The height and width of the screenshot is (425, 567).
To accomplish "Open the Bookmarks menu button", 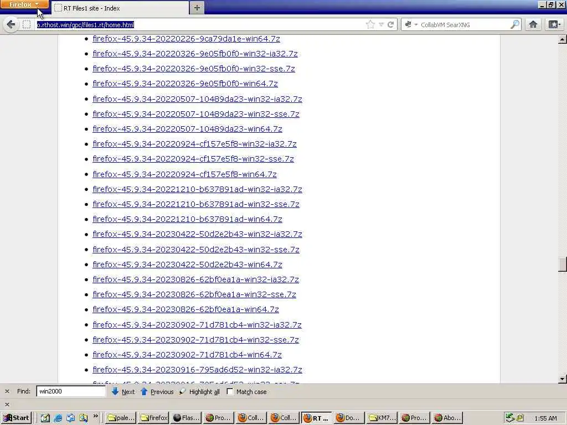I will (x=554, y=24).
